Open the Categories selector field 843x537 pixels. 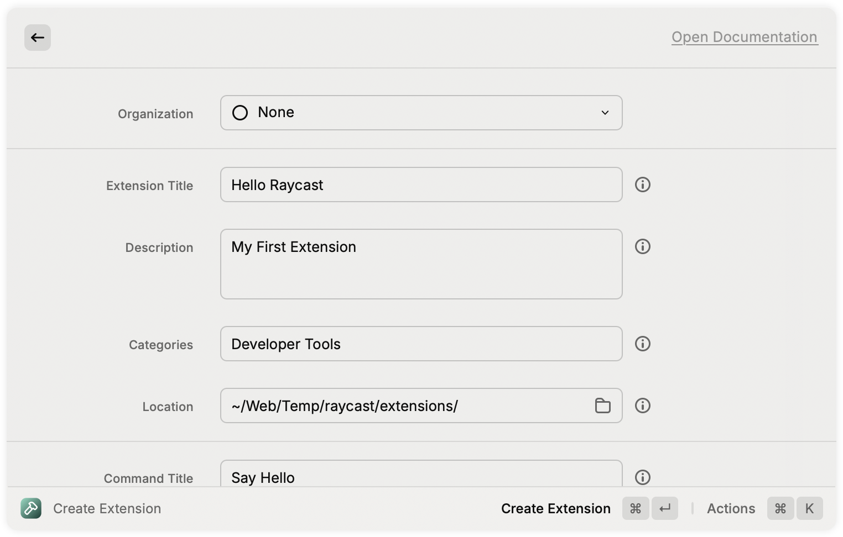pyautogui.click(x=420, y=344)
